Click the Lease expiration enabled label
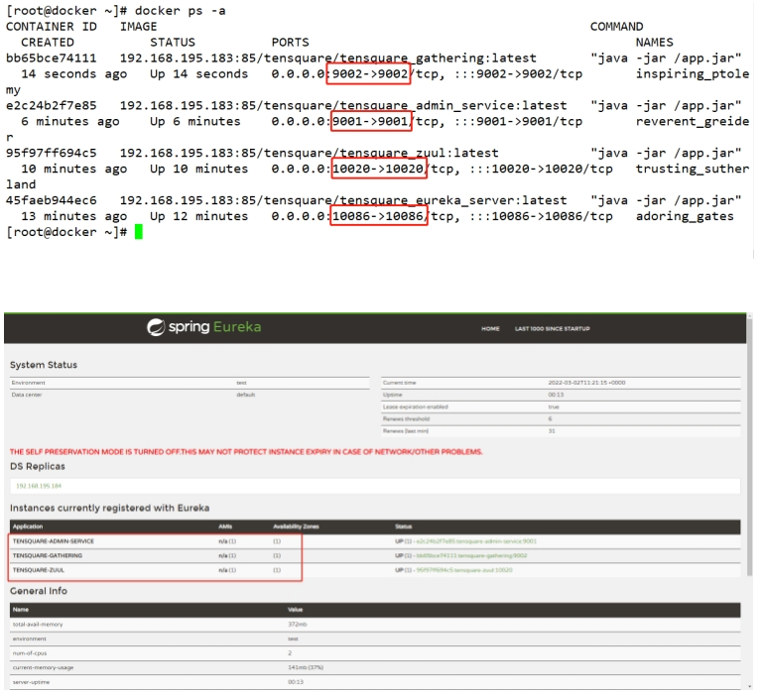Screen dimensions: 763x697 click(415, 407)
